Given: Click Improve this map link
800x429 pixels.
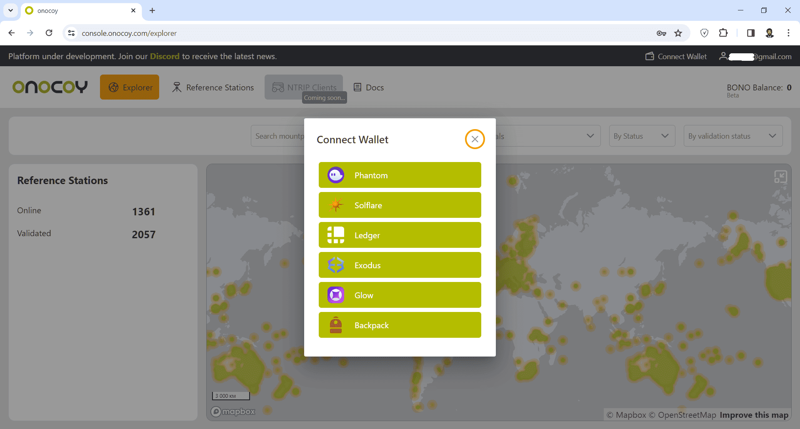Looking at the screenshot, I should tap(754, 415).
